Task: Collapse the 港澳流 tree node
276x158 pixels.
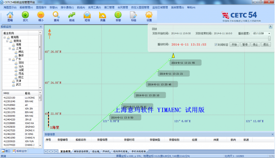Action: pyautogui.click(x=7, y=41)
